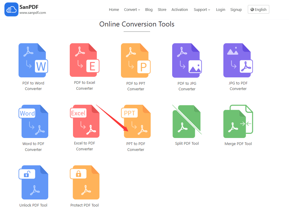The width and height of the screenshot is (289, 213).
Task: Choose the JPG to PDF converter icon
Action: [238, 60]
